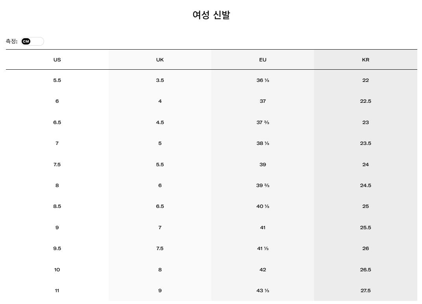This screenshot has width=422, height=304.
Task: Click the EU size 42 cell
Action: [x=263, y=269]
